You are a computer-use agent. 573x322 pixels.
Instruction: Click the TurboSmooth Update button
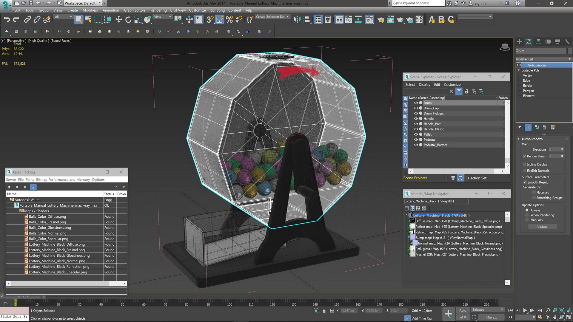[x=542, y=227]
